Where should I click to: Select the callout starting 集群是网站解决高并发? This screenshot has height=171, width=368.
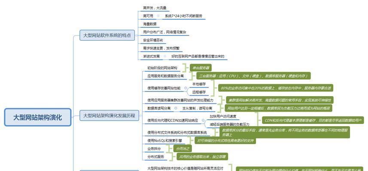click(280, 100)
